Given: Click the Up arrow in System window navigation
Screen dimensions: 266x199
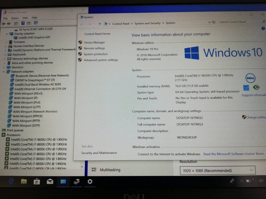Looking at the screenshot, I should click(x=100, y=24).
